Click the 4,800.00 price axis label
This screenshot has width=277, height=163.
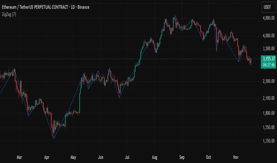(x=268, y=18)
